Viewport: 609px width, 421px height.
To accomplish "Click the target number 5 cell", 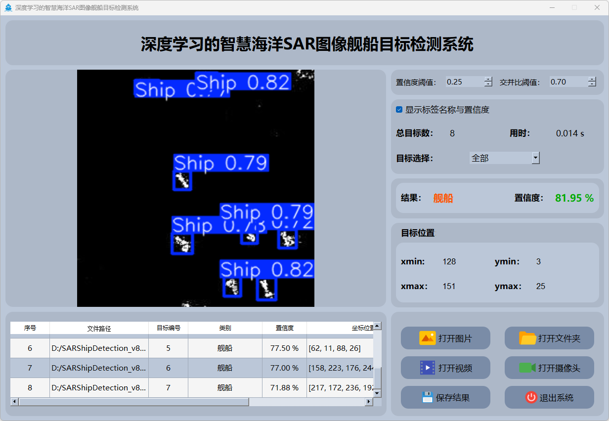I will (x=169, y=348).
